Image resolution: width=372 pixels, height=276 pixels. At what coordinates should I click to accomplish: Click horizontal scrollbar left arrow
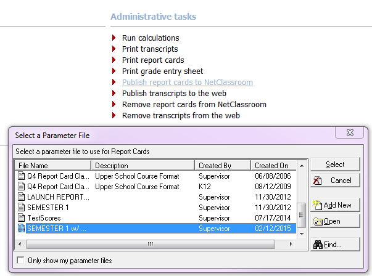pos(20,244)
